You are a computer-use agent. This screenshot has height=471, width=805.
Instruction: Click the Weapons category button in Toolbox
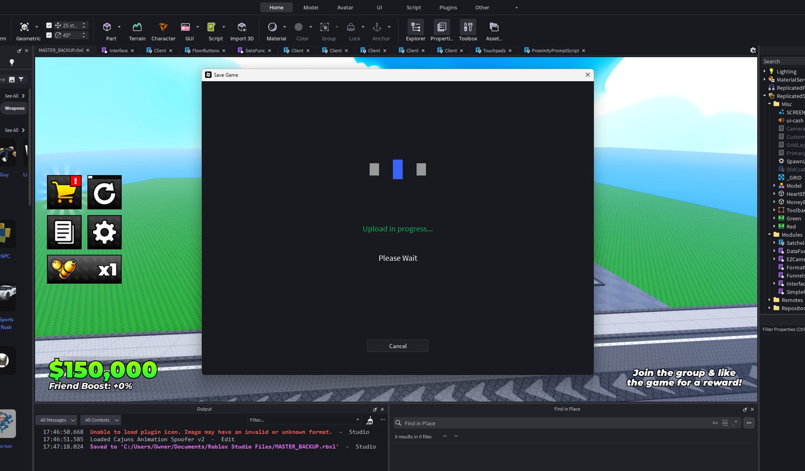pos(15,108)
